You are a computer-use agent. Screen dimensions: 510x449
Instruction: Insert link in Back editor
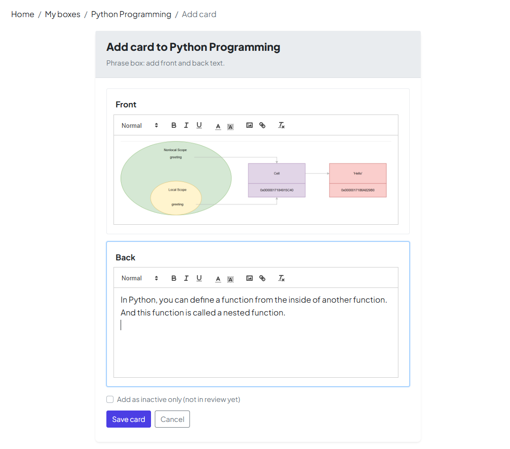(262, 278)
